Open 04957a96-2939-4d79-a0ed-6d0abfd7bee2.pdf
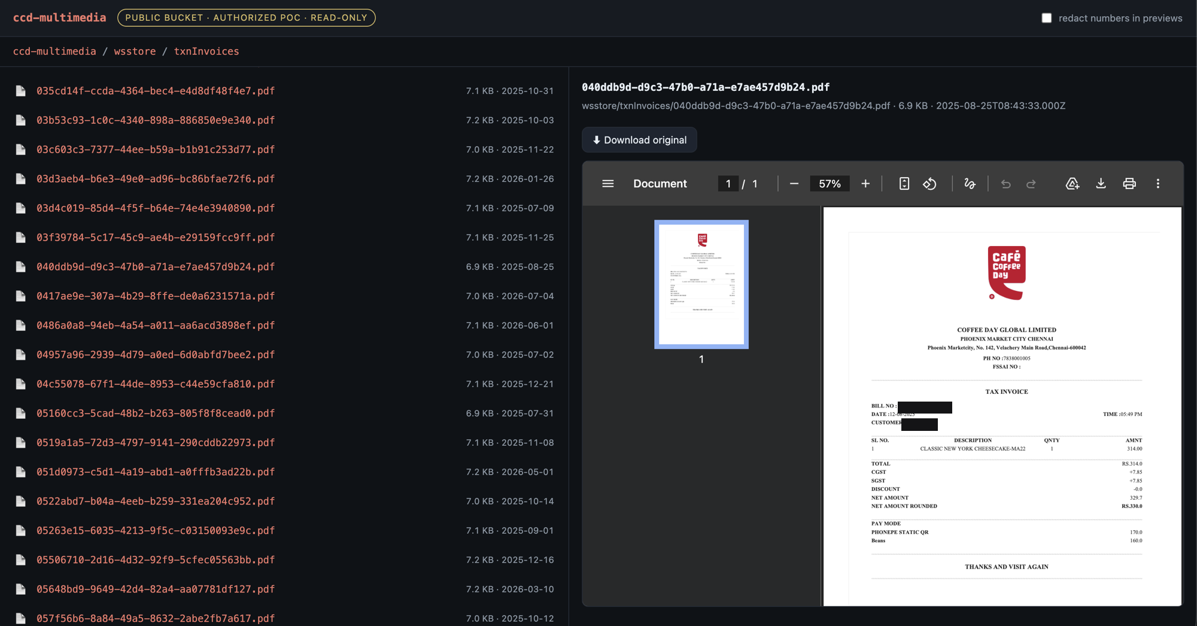 [156, 355]
